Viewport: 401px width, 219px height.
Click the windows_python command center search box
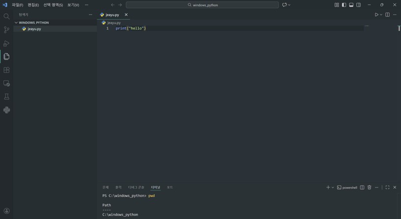202,5
